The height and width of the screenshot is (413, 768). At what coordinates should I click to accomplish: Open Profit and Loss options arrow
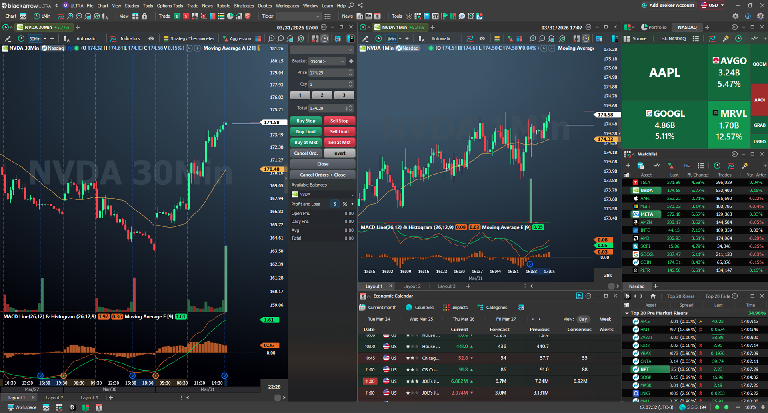click(352, 204)
